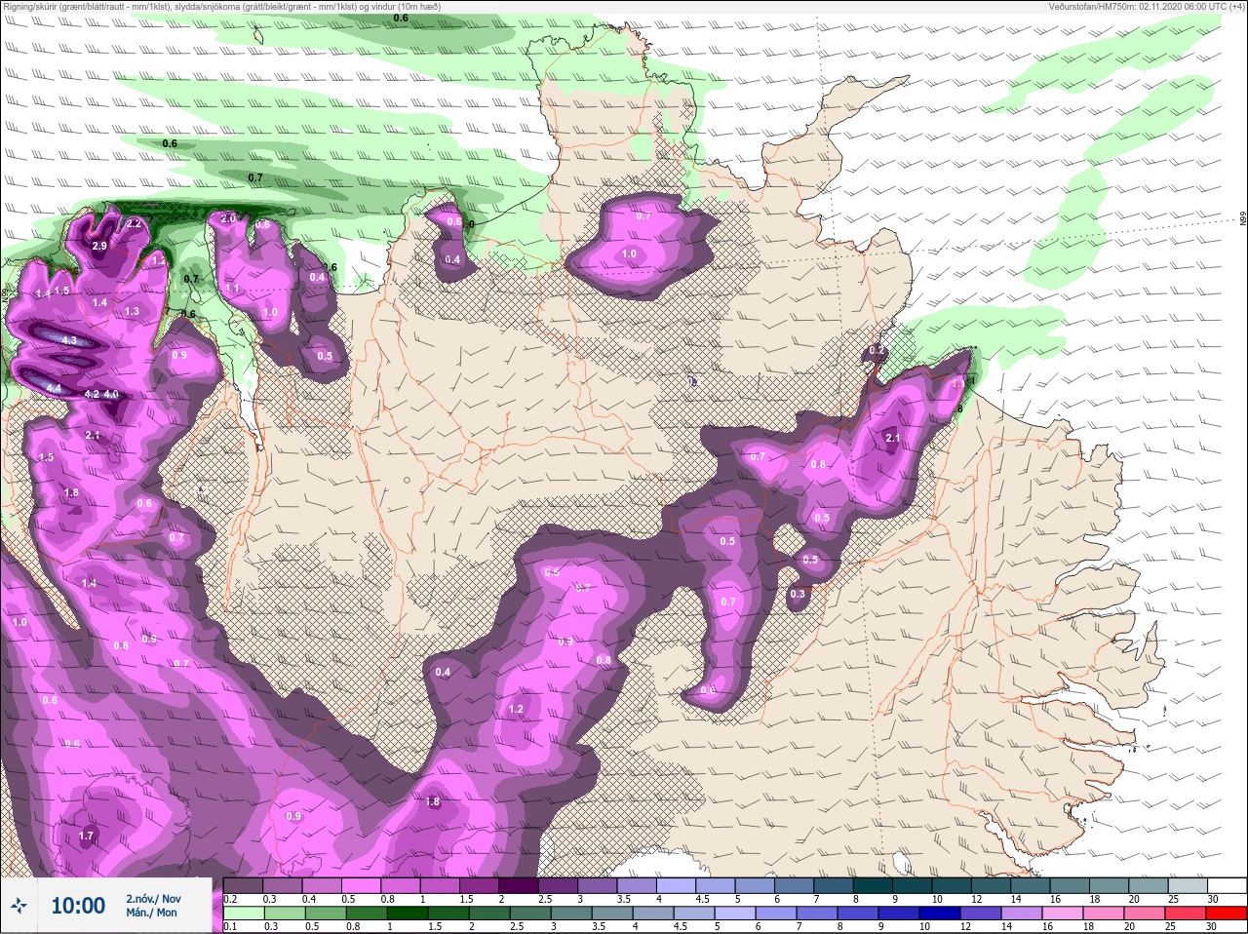The image size is (1248, 934).
Task: Click the 4.3 precipitation value on the map
Action: 68,340
